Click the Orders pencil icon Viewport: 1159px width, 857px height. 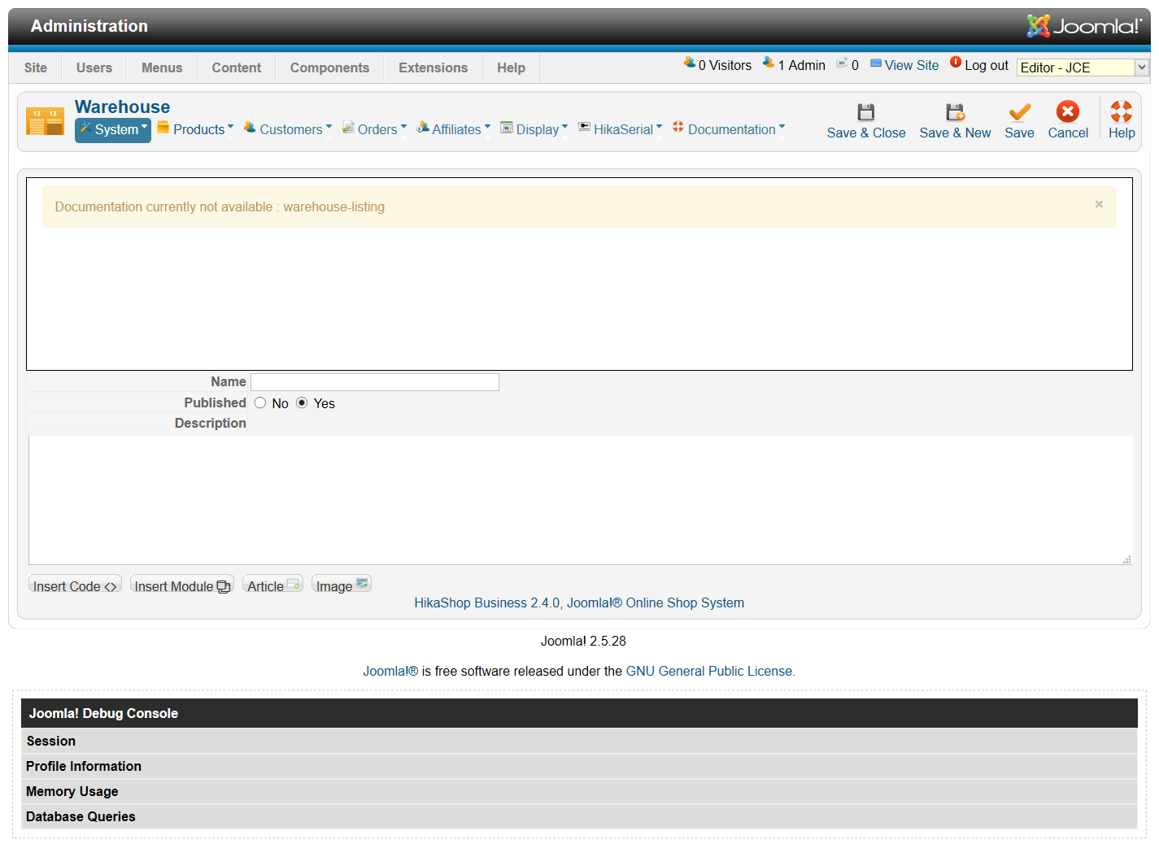(348, 127)
